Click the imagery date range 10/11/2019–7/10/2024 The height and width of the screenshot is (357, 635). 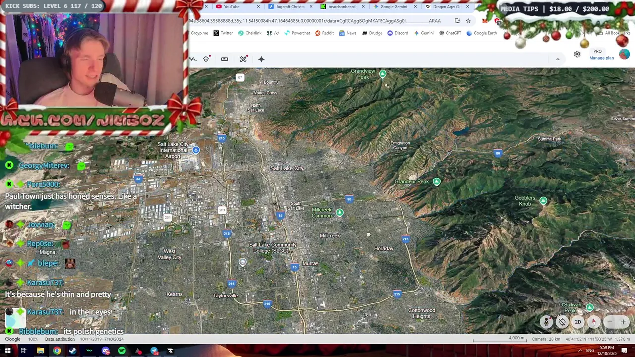point(102,339)
